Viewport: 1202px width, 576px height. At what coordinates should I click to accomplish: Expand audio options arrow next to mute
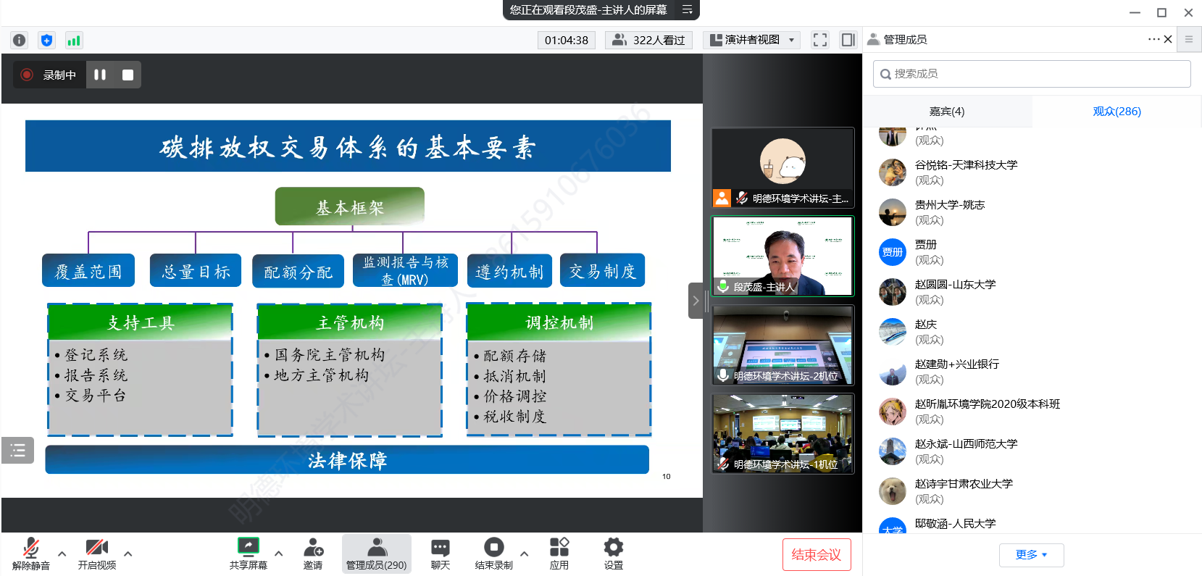(62, 554)
